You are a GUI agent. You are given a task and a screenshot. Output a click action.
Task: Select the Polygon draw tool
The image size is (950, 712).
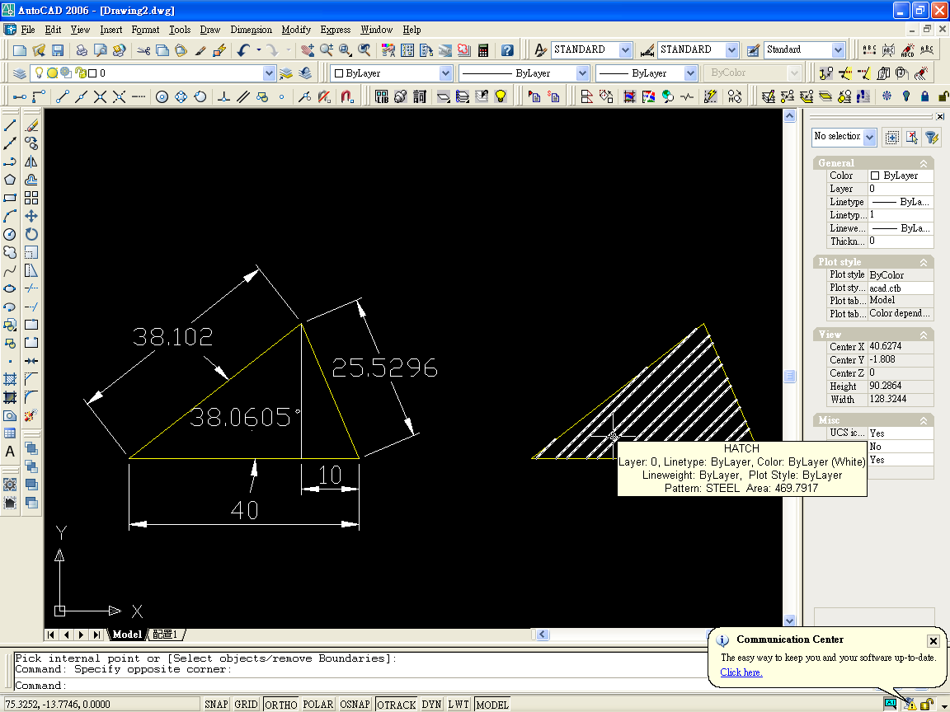pyautogui.click(x=10, y=180)
